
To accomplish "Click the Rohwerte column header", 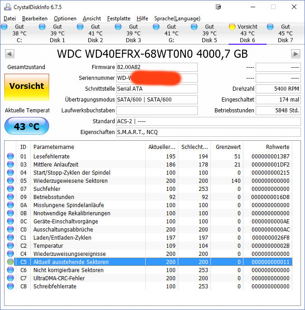I will [x=268, y=147].
